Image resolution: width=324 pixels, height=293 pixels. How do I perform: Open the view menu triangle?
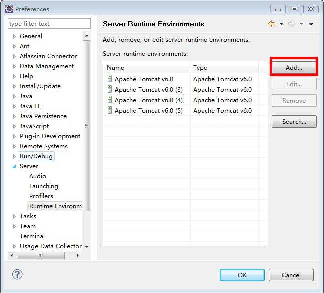[311, 24]
